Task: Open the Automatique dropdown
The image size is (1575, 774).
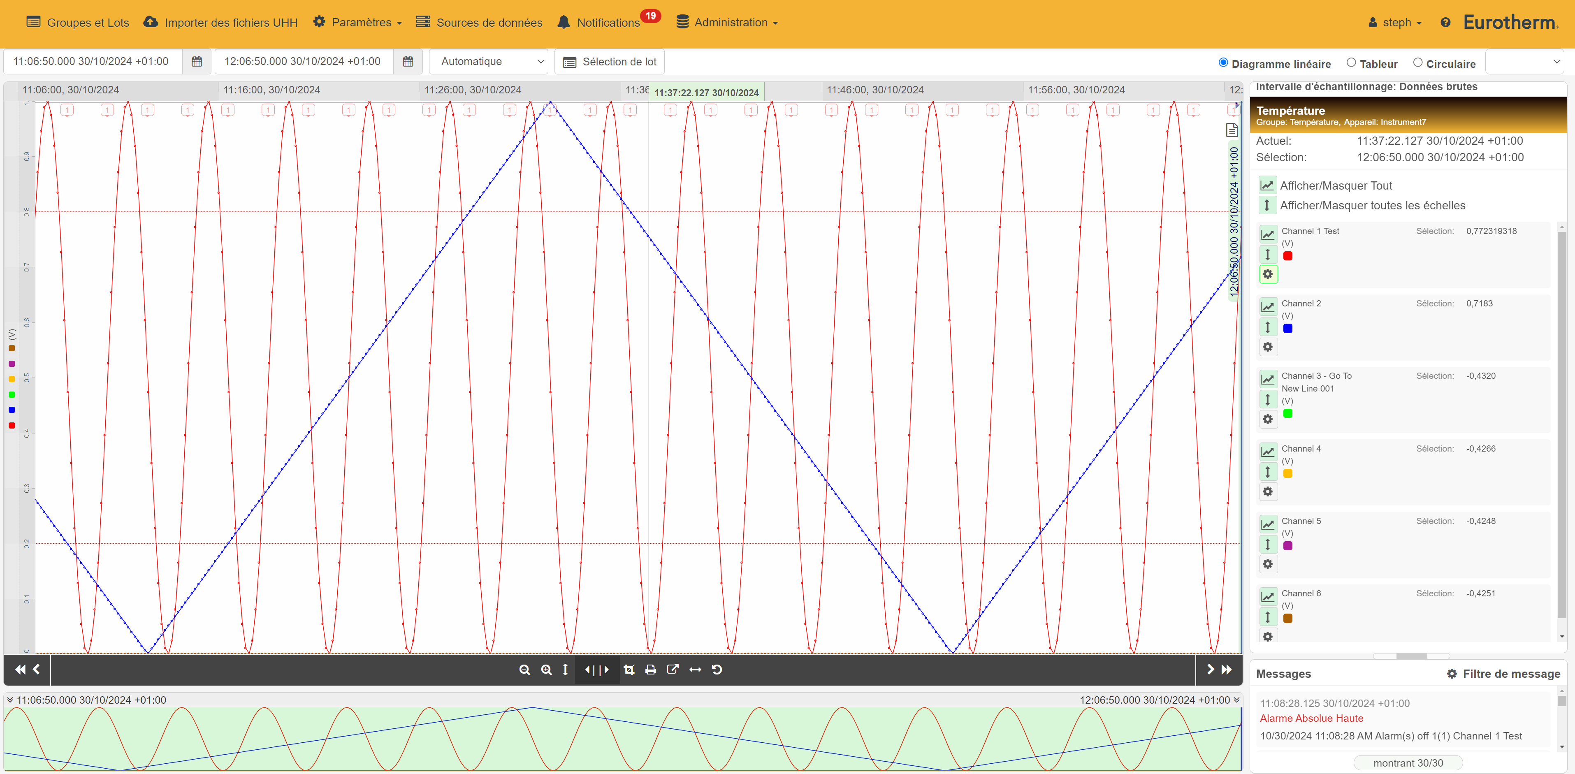Action: (x=489, y=62)
